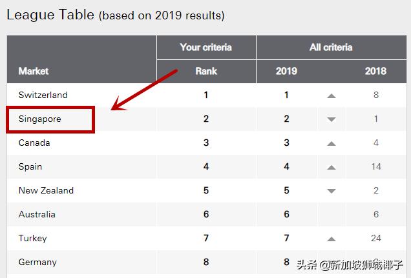This screenshot has height=278, width=411.
Task: Sort by the Rank column header
Action: 206,71
